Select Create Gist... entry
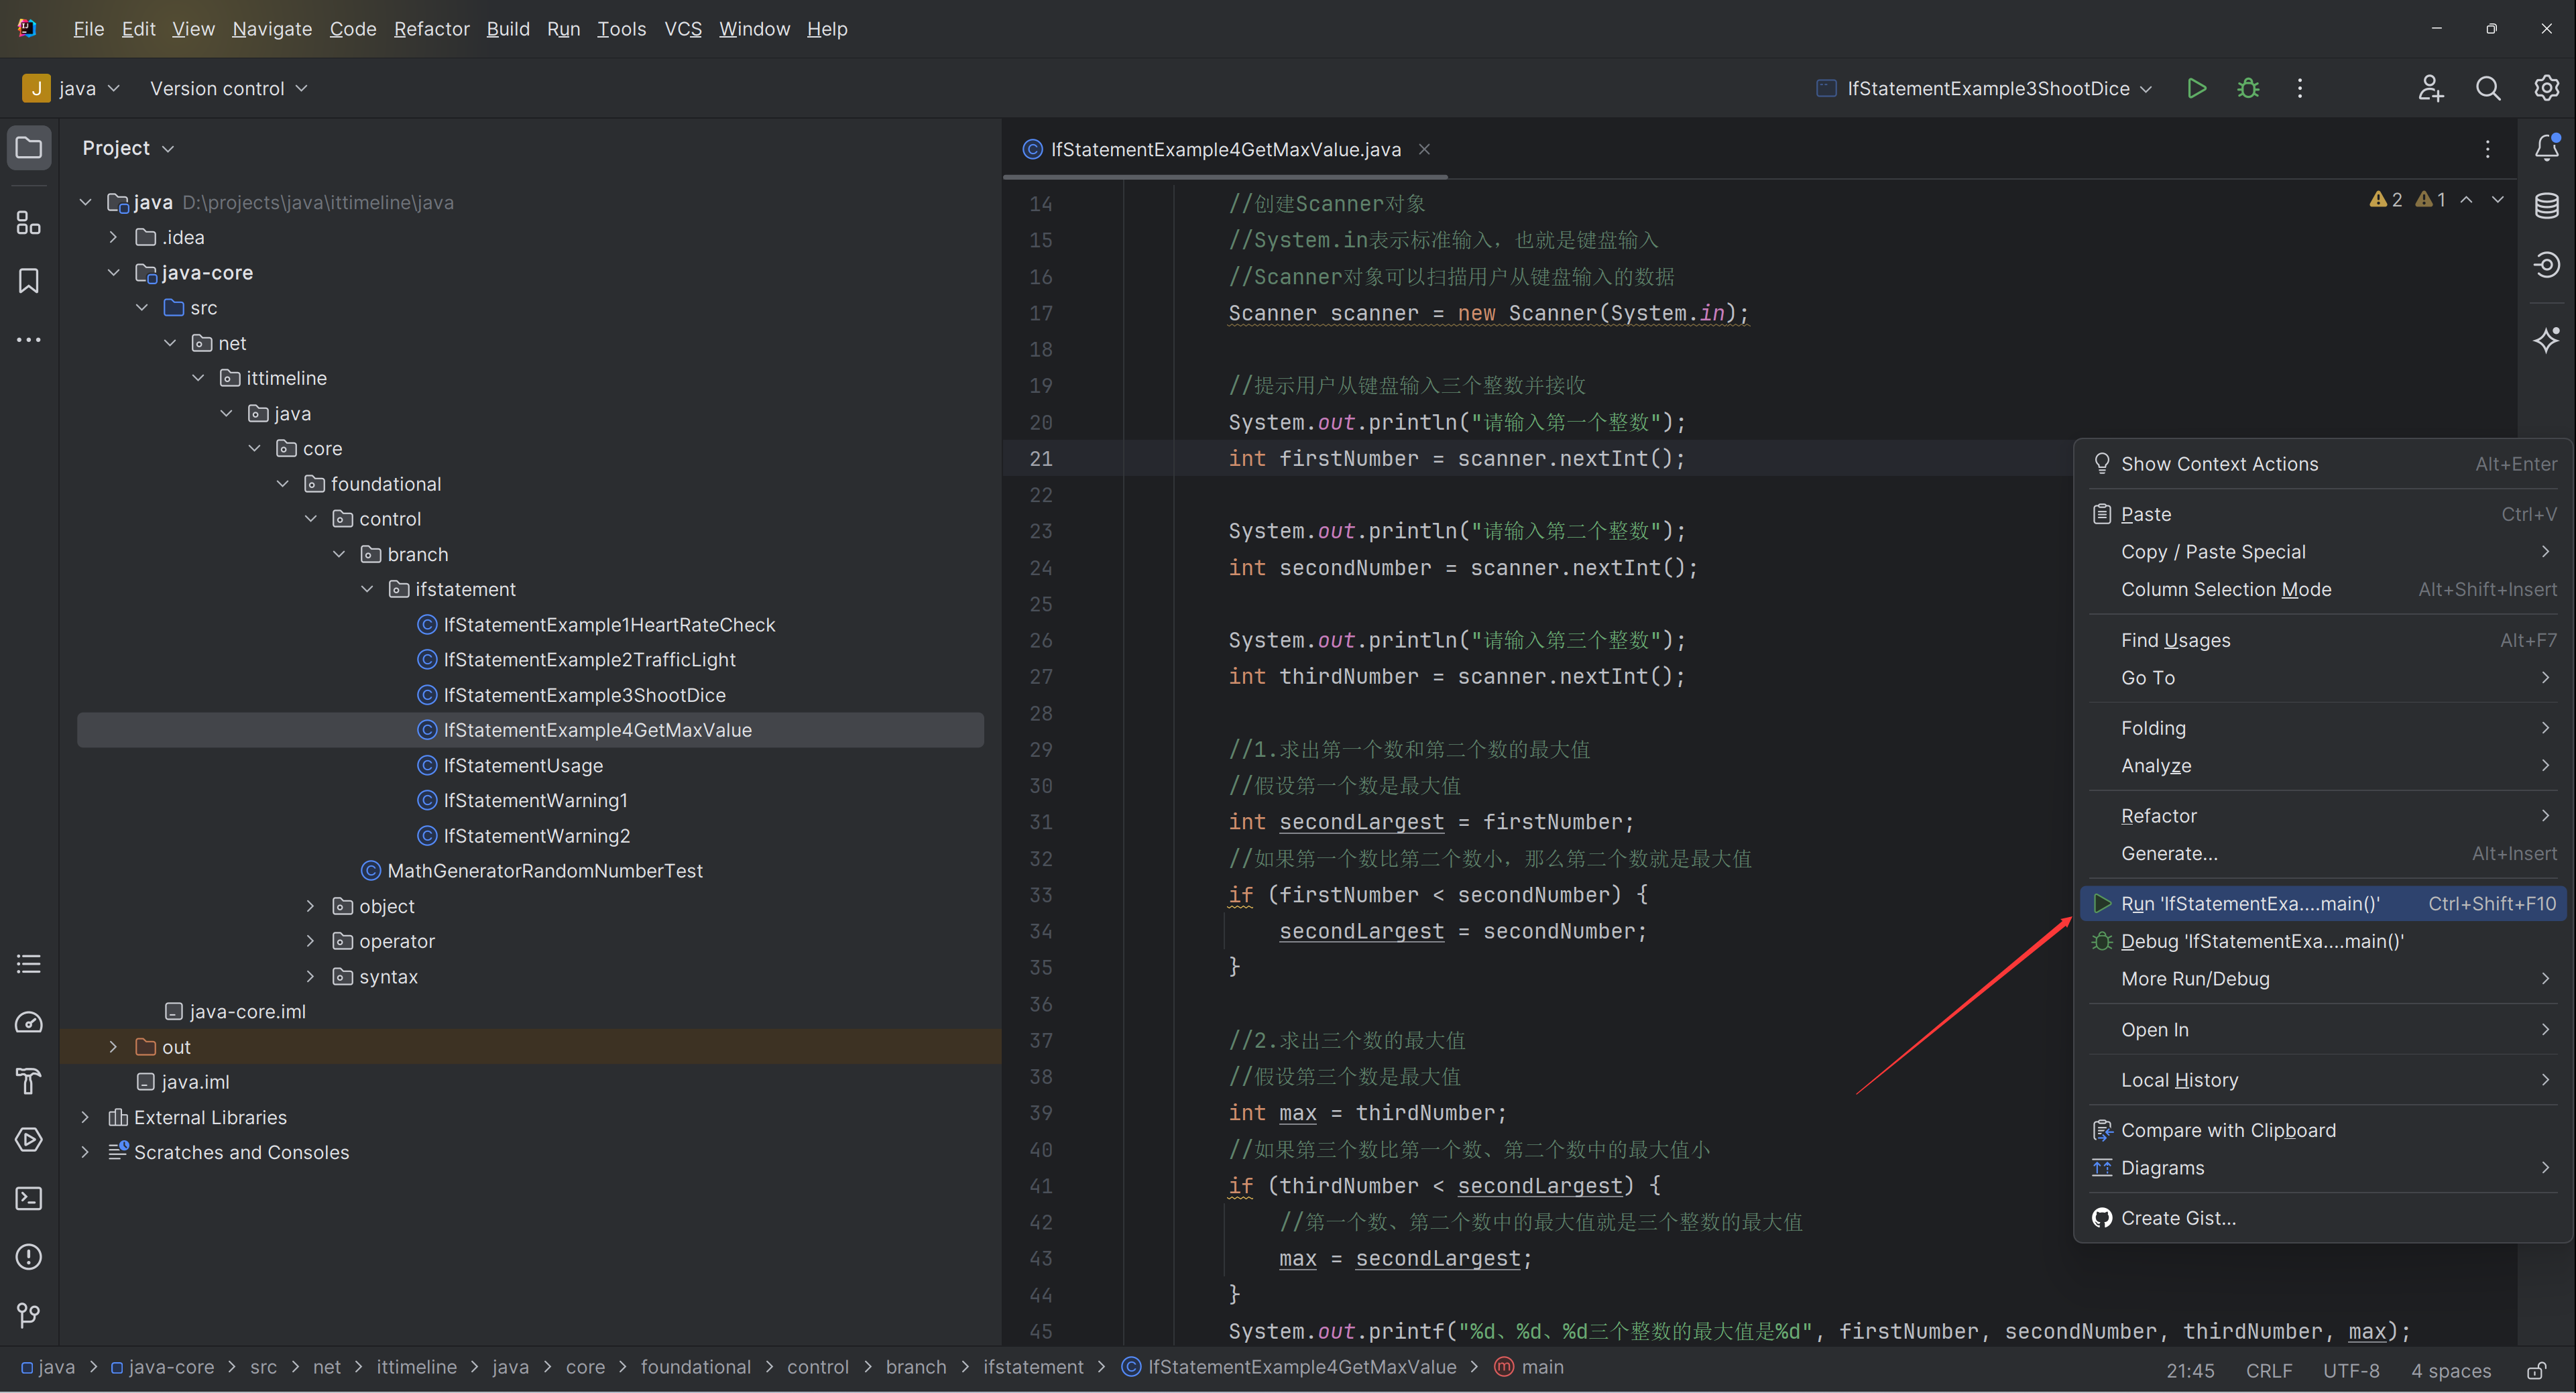This screenshot has width=2576, height=1393. (x=2323, y=1218)
